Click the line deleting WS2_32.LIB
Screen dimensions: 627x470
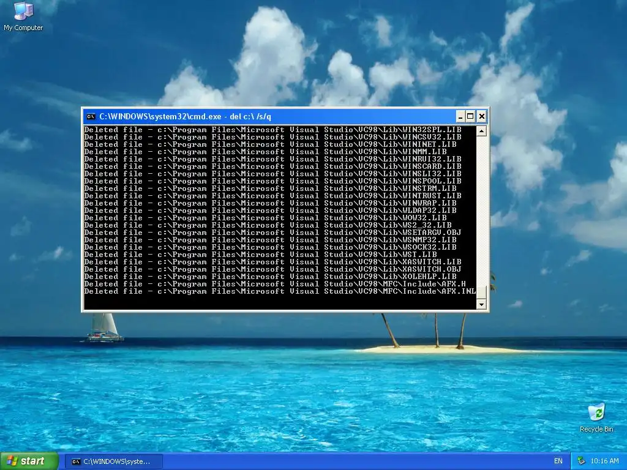(268, 225)
